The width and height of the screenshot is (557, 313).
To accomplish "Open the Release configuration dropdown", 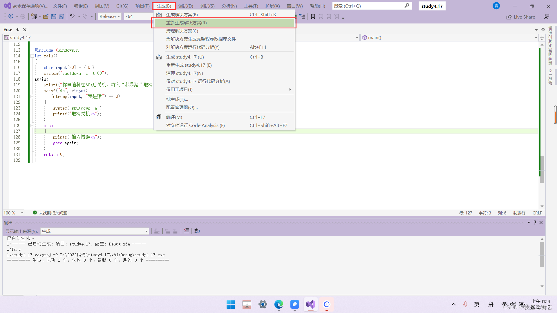I will (110, 17).
